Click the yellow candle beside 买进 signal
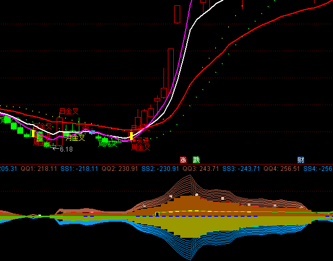 (x=131, y=136)
